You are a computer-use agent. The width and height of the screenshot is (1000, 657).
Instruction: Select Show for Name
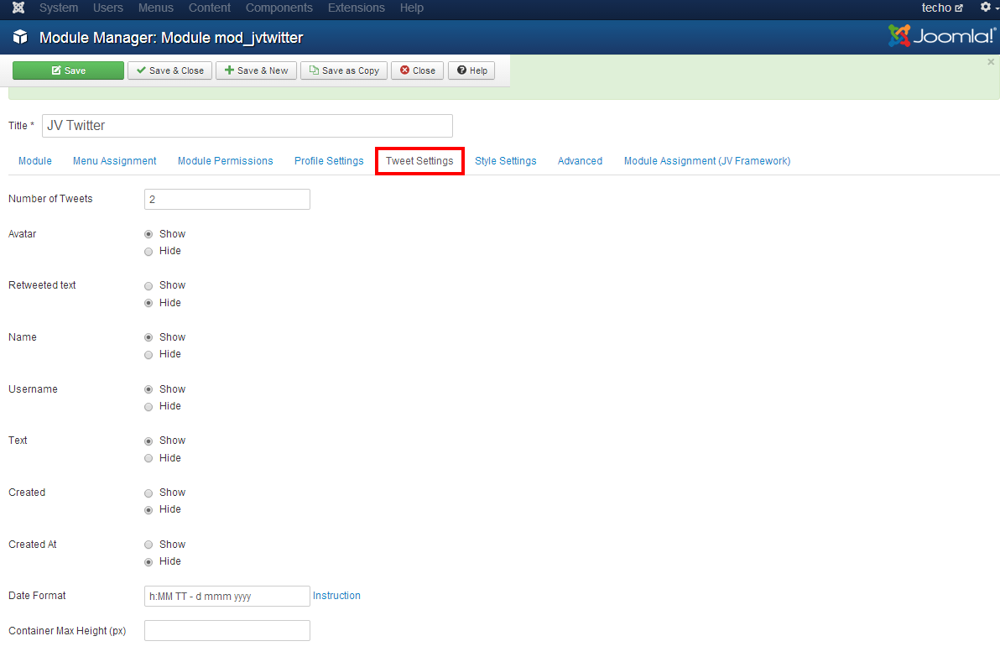pyautogui.click(x=148, y=337)
